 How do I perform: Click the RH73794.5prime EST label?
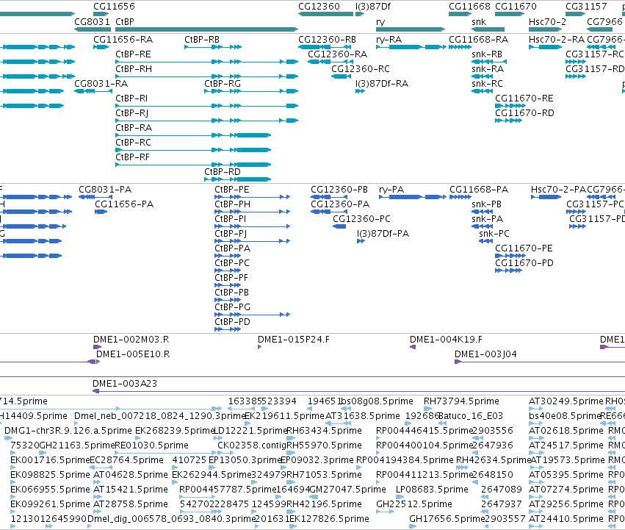click(x=461, y=401)
